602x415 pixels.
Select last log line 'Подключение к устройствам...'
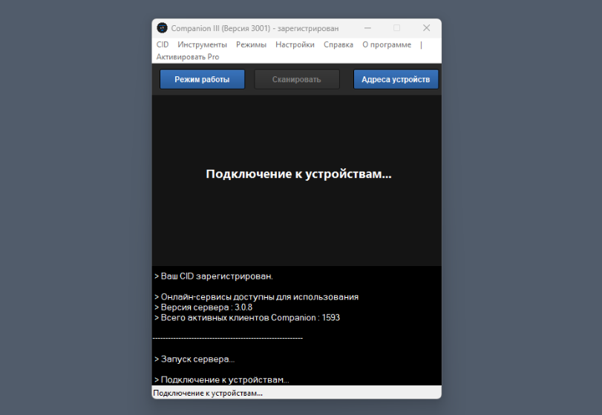tap(221, 379)
